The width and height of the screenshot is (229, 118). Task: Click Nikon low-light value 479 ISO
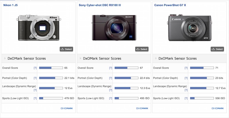click(x=69, y=98)
